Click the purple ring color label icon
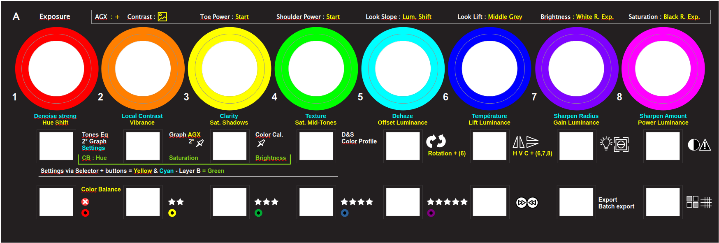Viewport: 719px width, 243px height. point(431,213)
